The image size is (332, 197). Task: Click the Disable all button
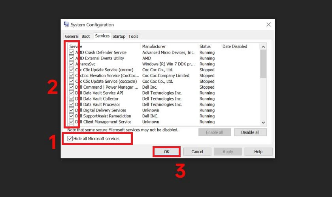250,132
